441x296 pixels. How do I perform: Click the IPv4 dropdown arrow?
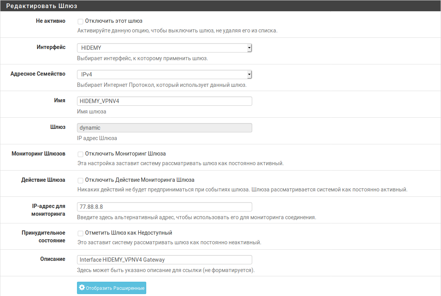pyautogui.click(x=249, y=74)
